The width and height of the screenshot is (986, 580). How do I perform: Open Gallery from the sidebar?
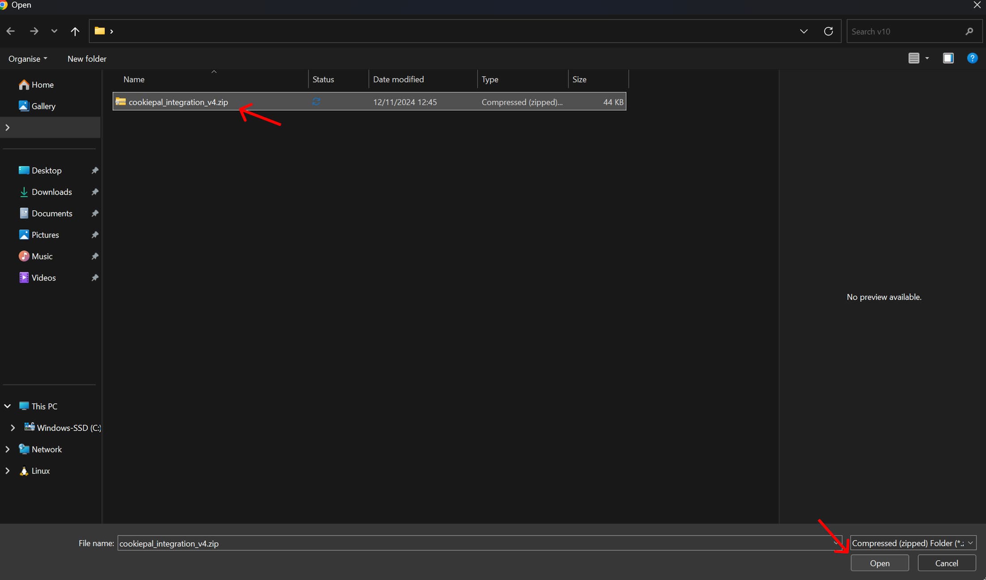coord(43,106)
